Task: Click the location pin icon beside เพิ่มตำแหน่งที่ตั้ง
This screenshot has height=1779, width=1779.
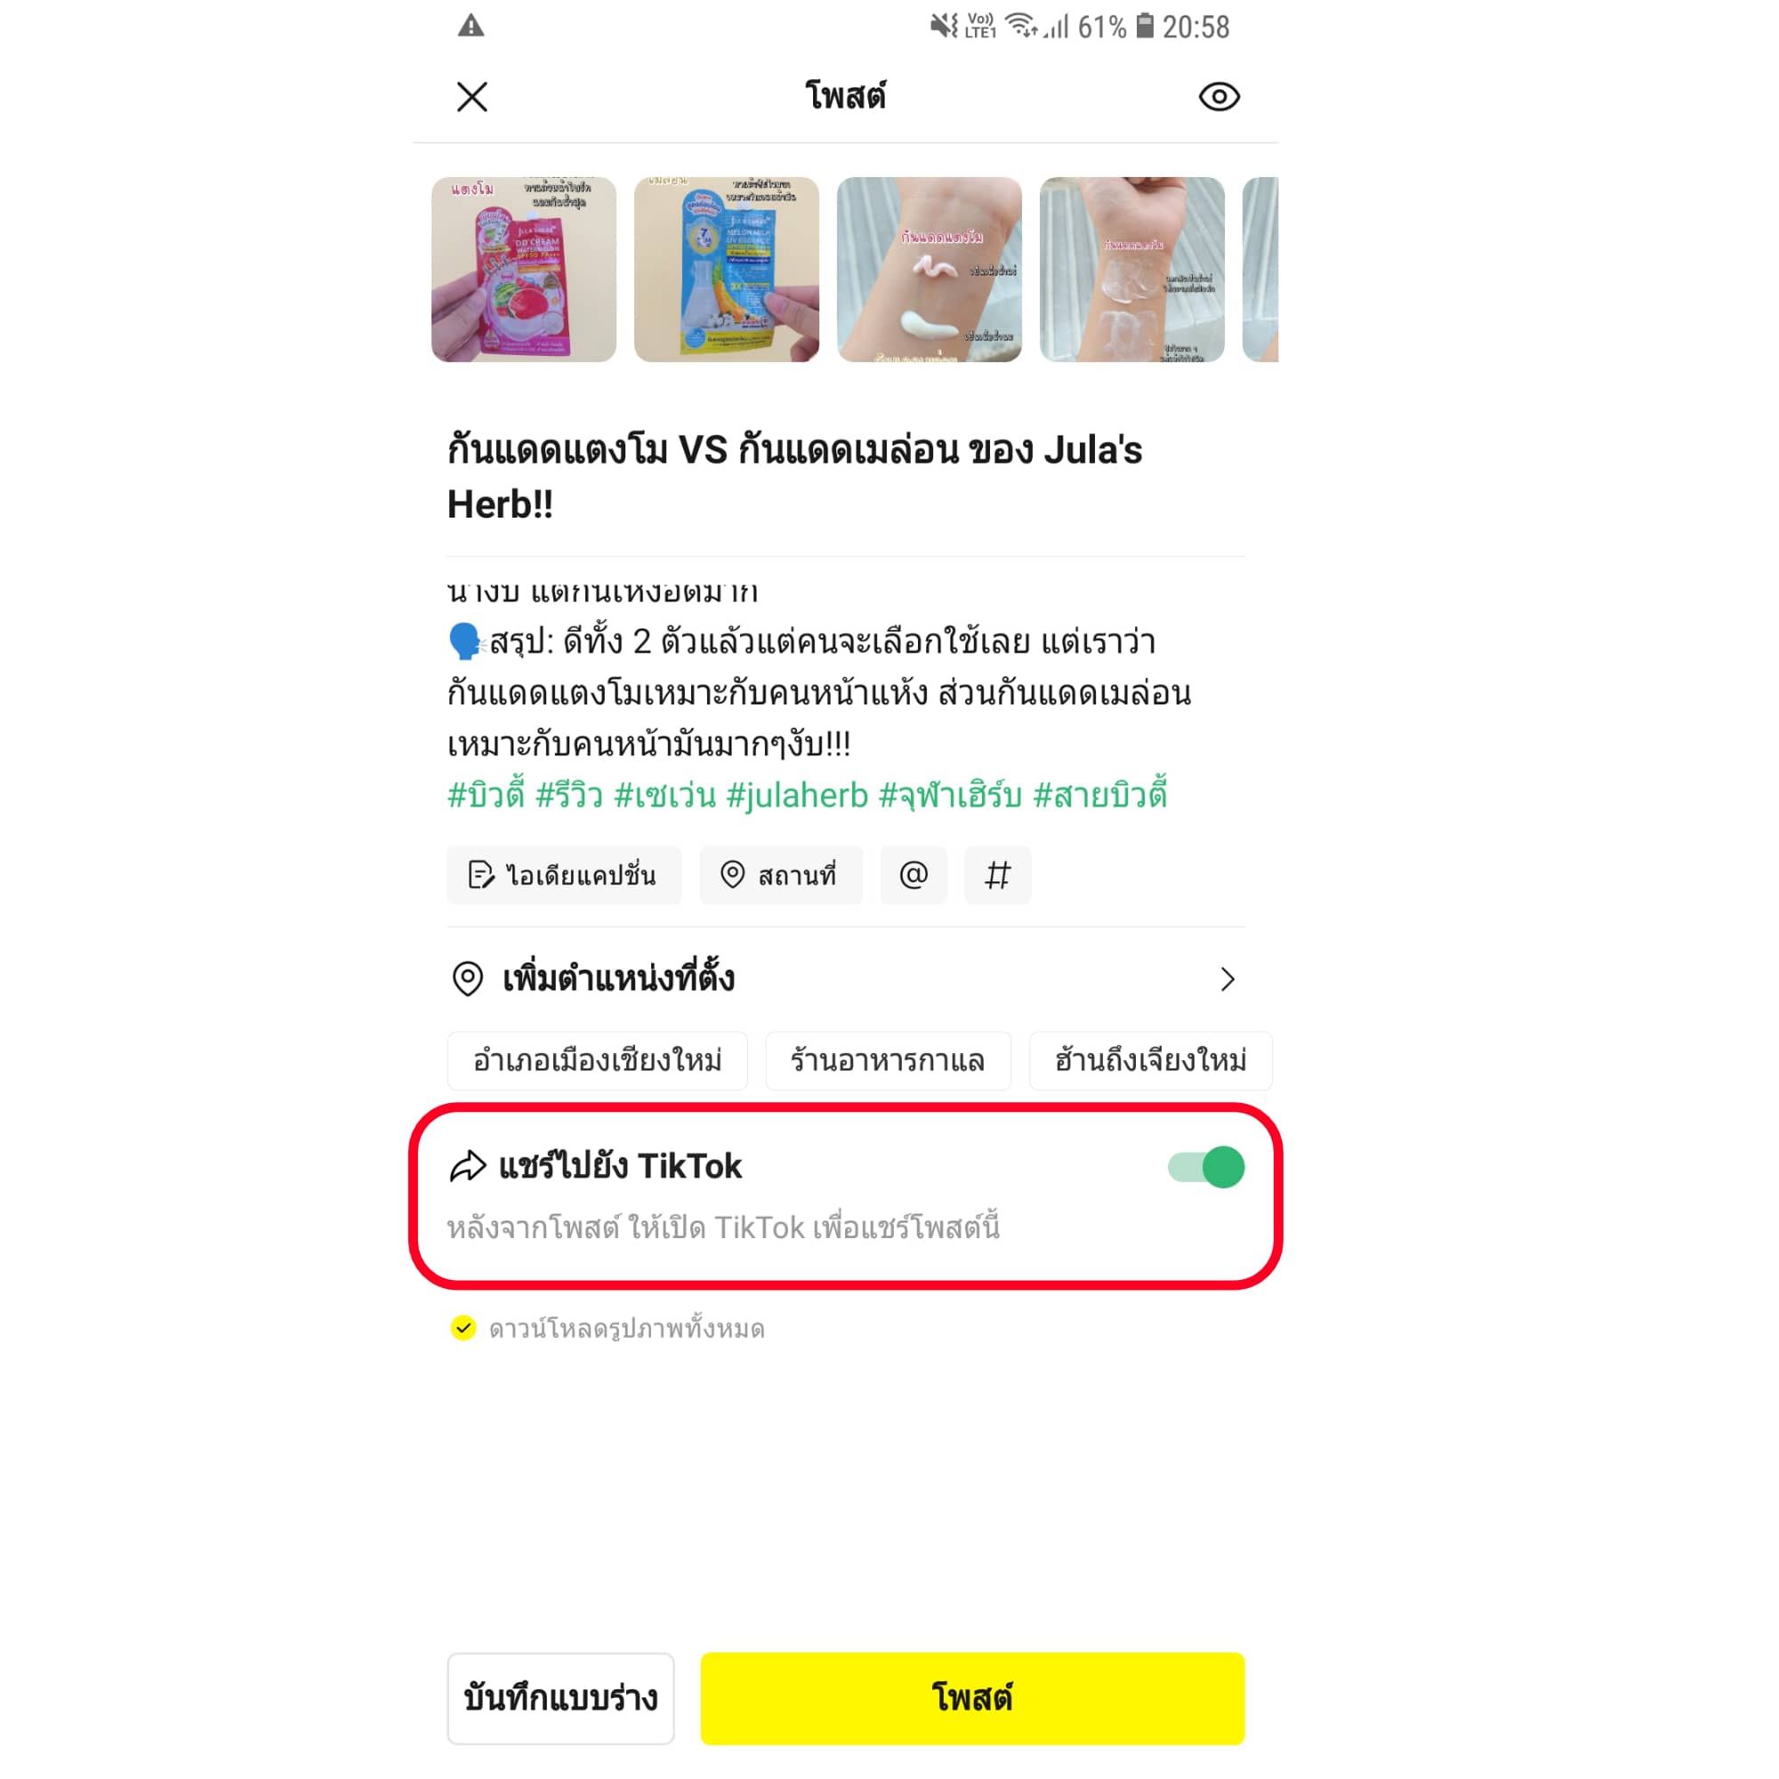Action: [468, 978]
